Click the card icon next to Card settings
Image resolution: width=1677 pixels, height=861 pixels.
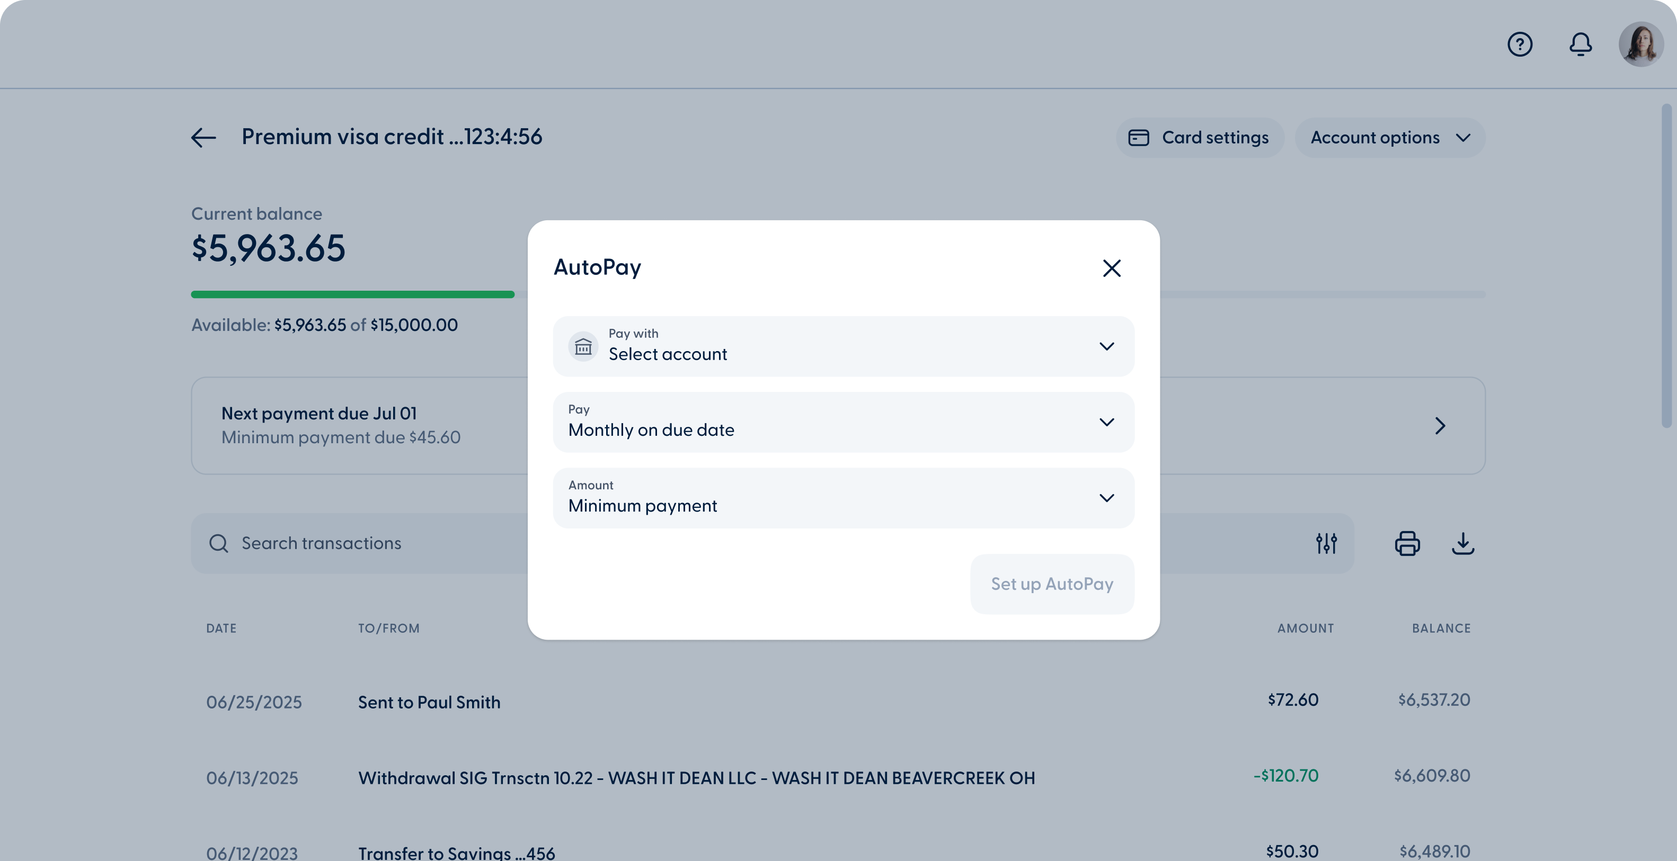coord(1139,137)
